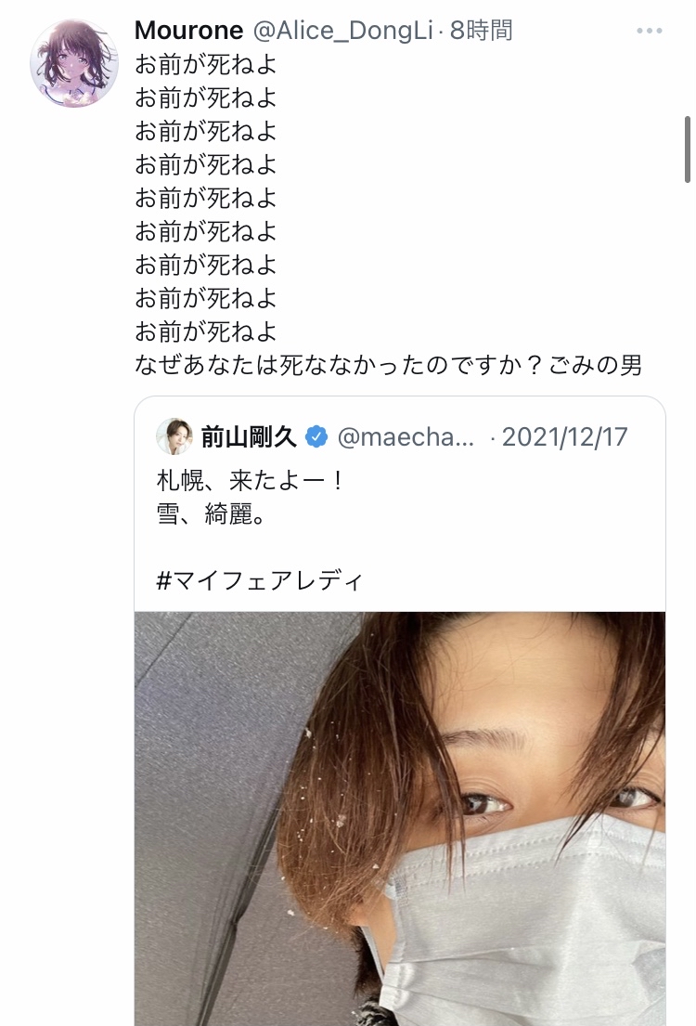Click the 札幌、来たよー！ quoted text

click(251, 482)
